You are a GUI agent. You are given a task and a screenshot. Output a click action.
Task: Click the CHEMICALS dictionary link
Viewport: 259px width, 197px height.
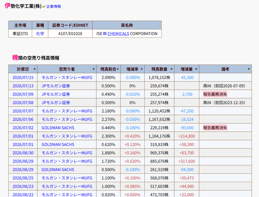point(118,34)
